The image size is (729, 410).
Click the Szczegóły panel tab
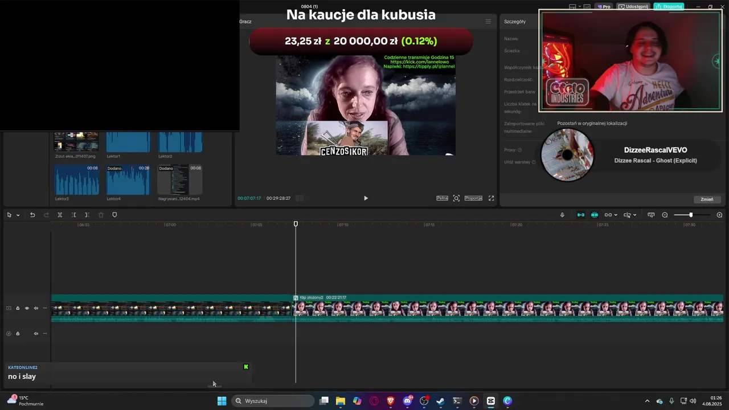pos(515,22)
